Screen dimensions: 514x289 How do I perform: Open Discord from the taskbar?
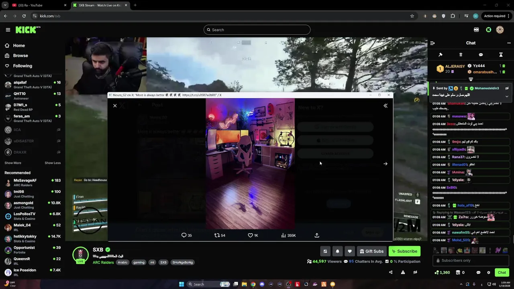262,284
